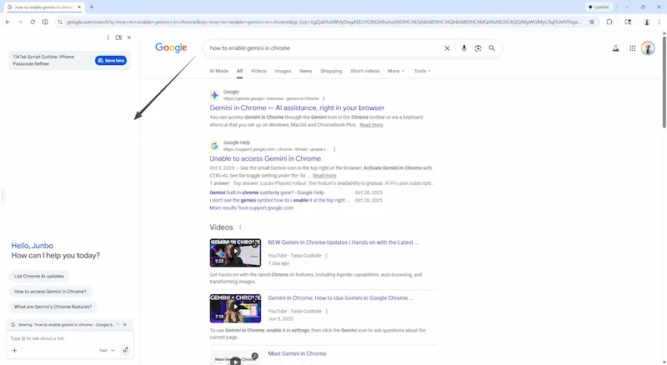This screenshot has height=365, width=667.
Task: Open site information icon in address bar
Action: [60, 22]
